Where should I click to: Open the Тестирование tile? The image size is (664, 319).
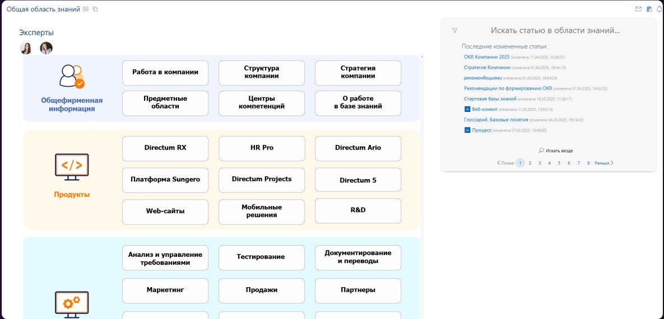coord(261,258)
